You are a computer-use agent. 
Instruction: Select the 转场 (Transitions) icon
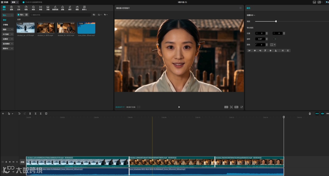tap(41, 8)
